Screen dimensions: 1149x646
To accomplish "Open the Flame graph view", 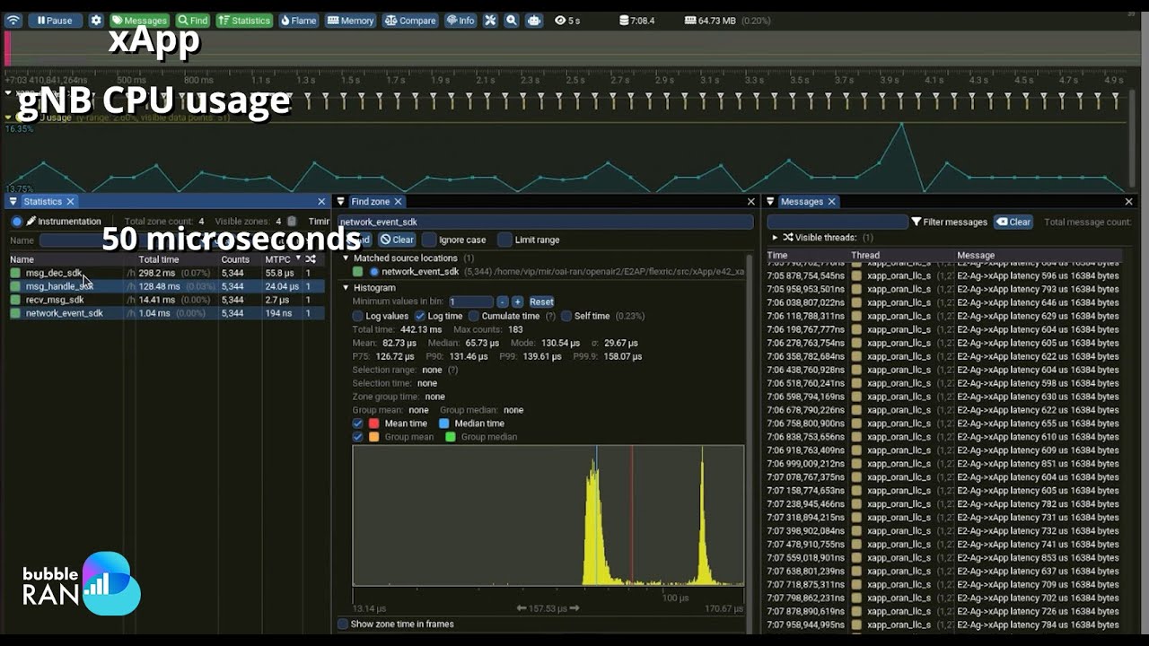I will (x=298, y=21).
